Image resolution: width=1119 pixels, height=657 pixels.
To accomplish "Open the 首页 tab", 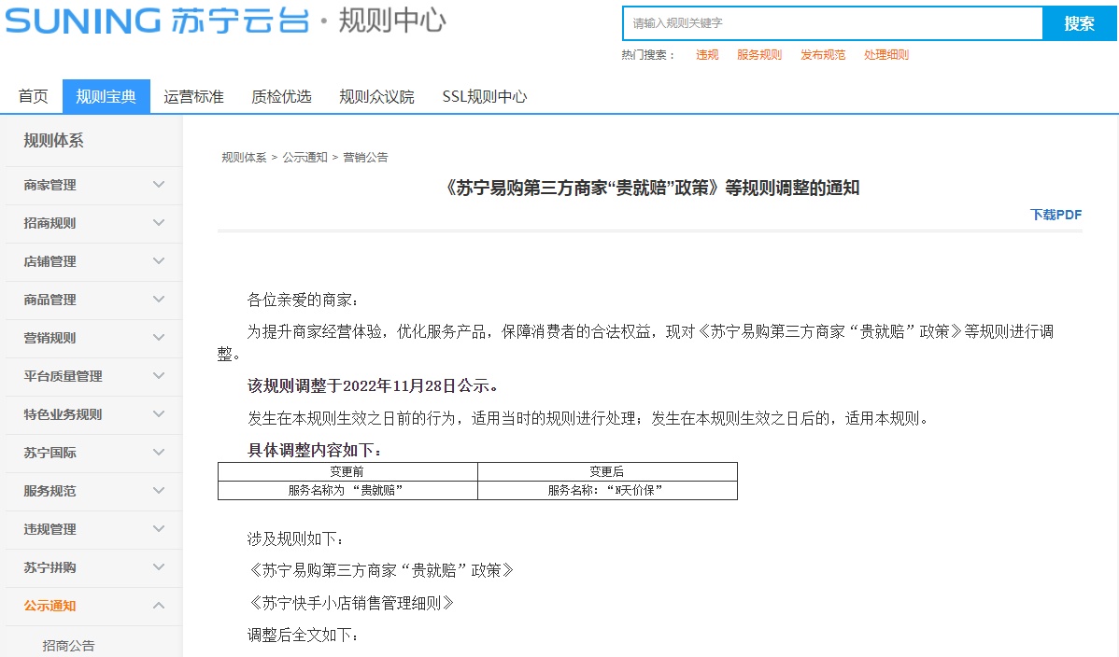I will click(x=33, y=96).
